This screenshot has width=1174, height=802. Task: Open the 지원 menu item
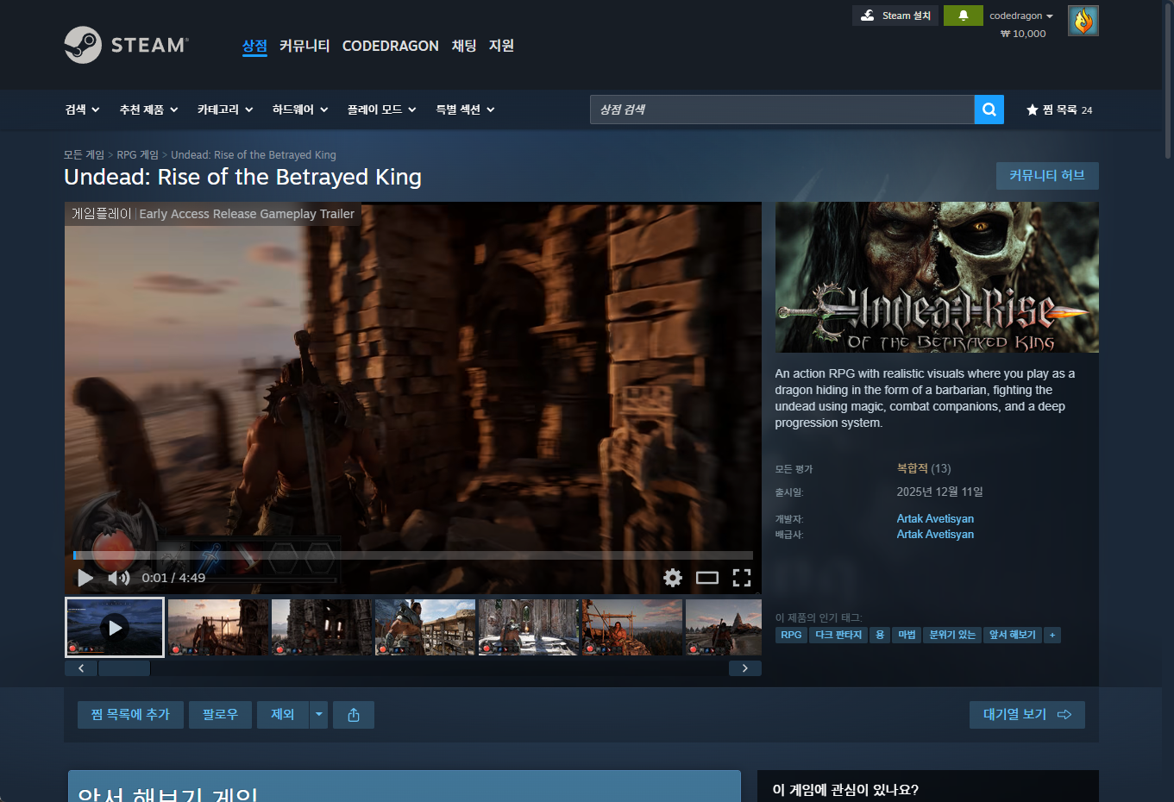[x=501, y=46]
